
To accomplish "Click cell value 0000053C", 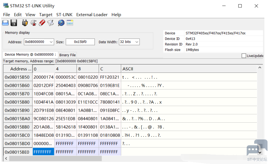I will (x=65, y=77).
